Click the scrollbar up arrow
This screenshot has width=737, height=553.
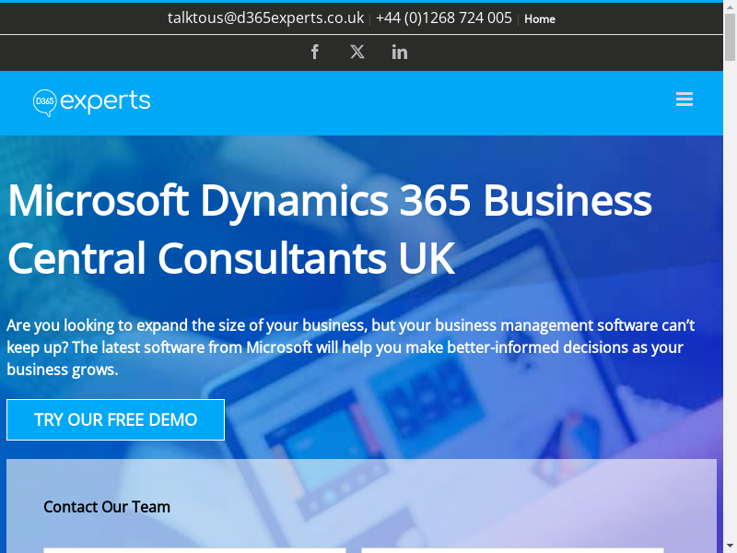(x=730, y=6)
